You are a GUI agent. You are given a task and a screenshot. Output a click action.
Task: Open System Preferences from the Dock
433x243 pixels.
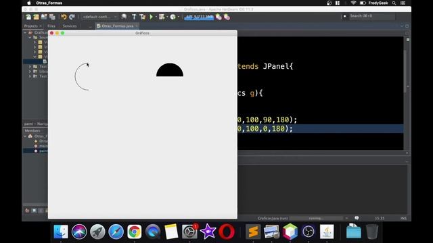[x=189, y=232]
